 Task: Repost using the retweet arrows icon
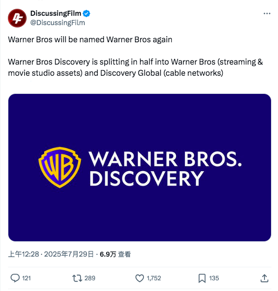pos(77,278)
